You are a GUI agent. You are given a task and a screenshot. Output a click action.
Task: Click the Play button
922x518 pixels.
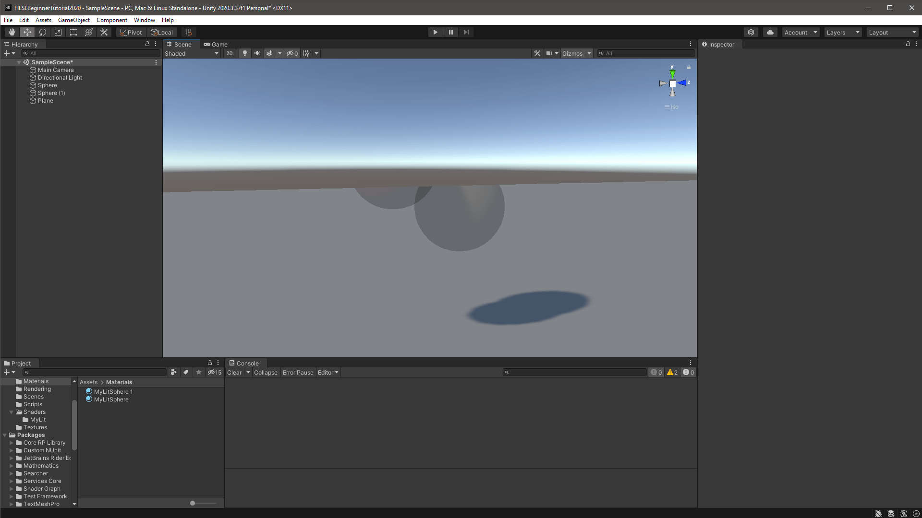[x=435, y=32]
